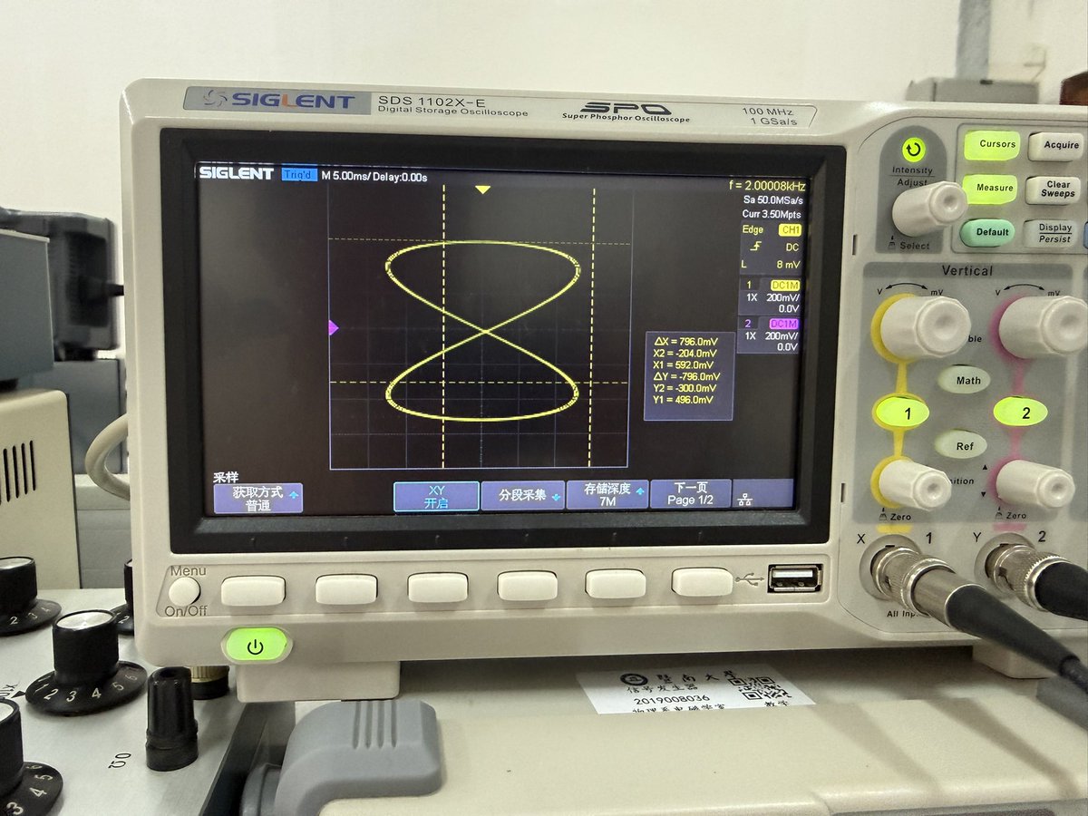Click the Sa 50.0MSa/s sample rate text
The height and width of the screenshot is (816, 1088).
point(772,199)
